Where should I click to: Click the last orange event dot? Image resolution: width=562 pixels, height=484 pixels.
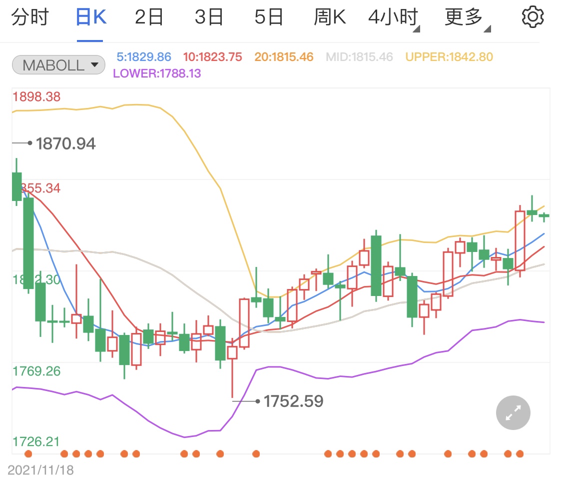pyautogui.click(x=520, y=454)
